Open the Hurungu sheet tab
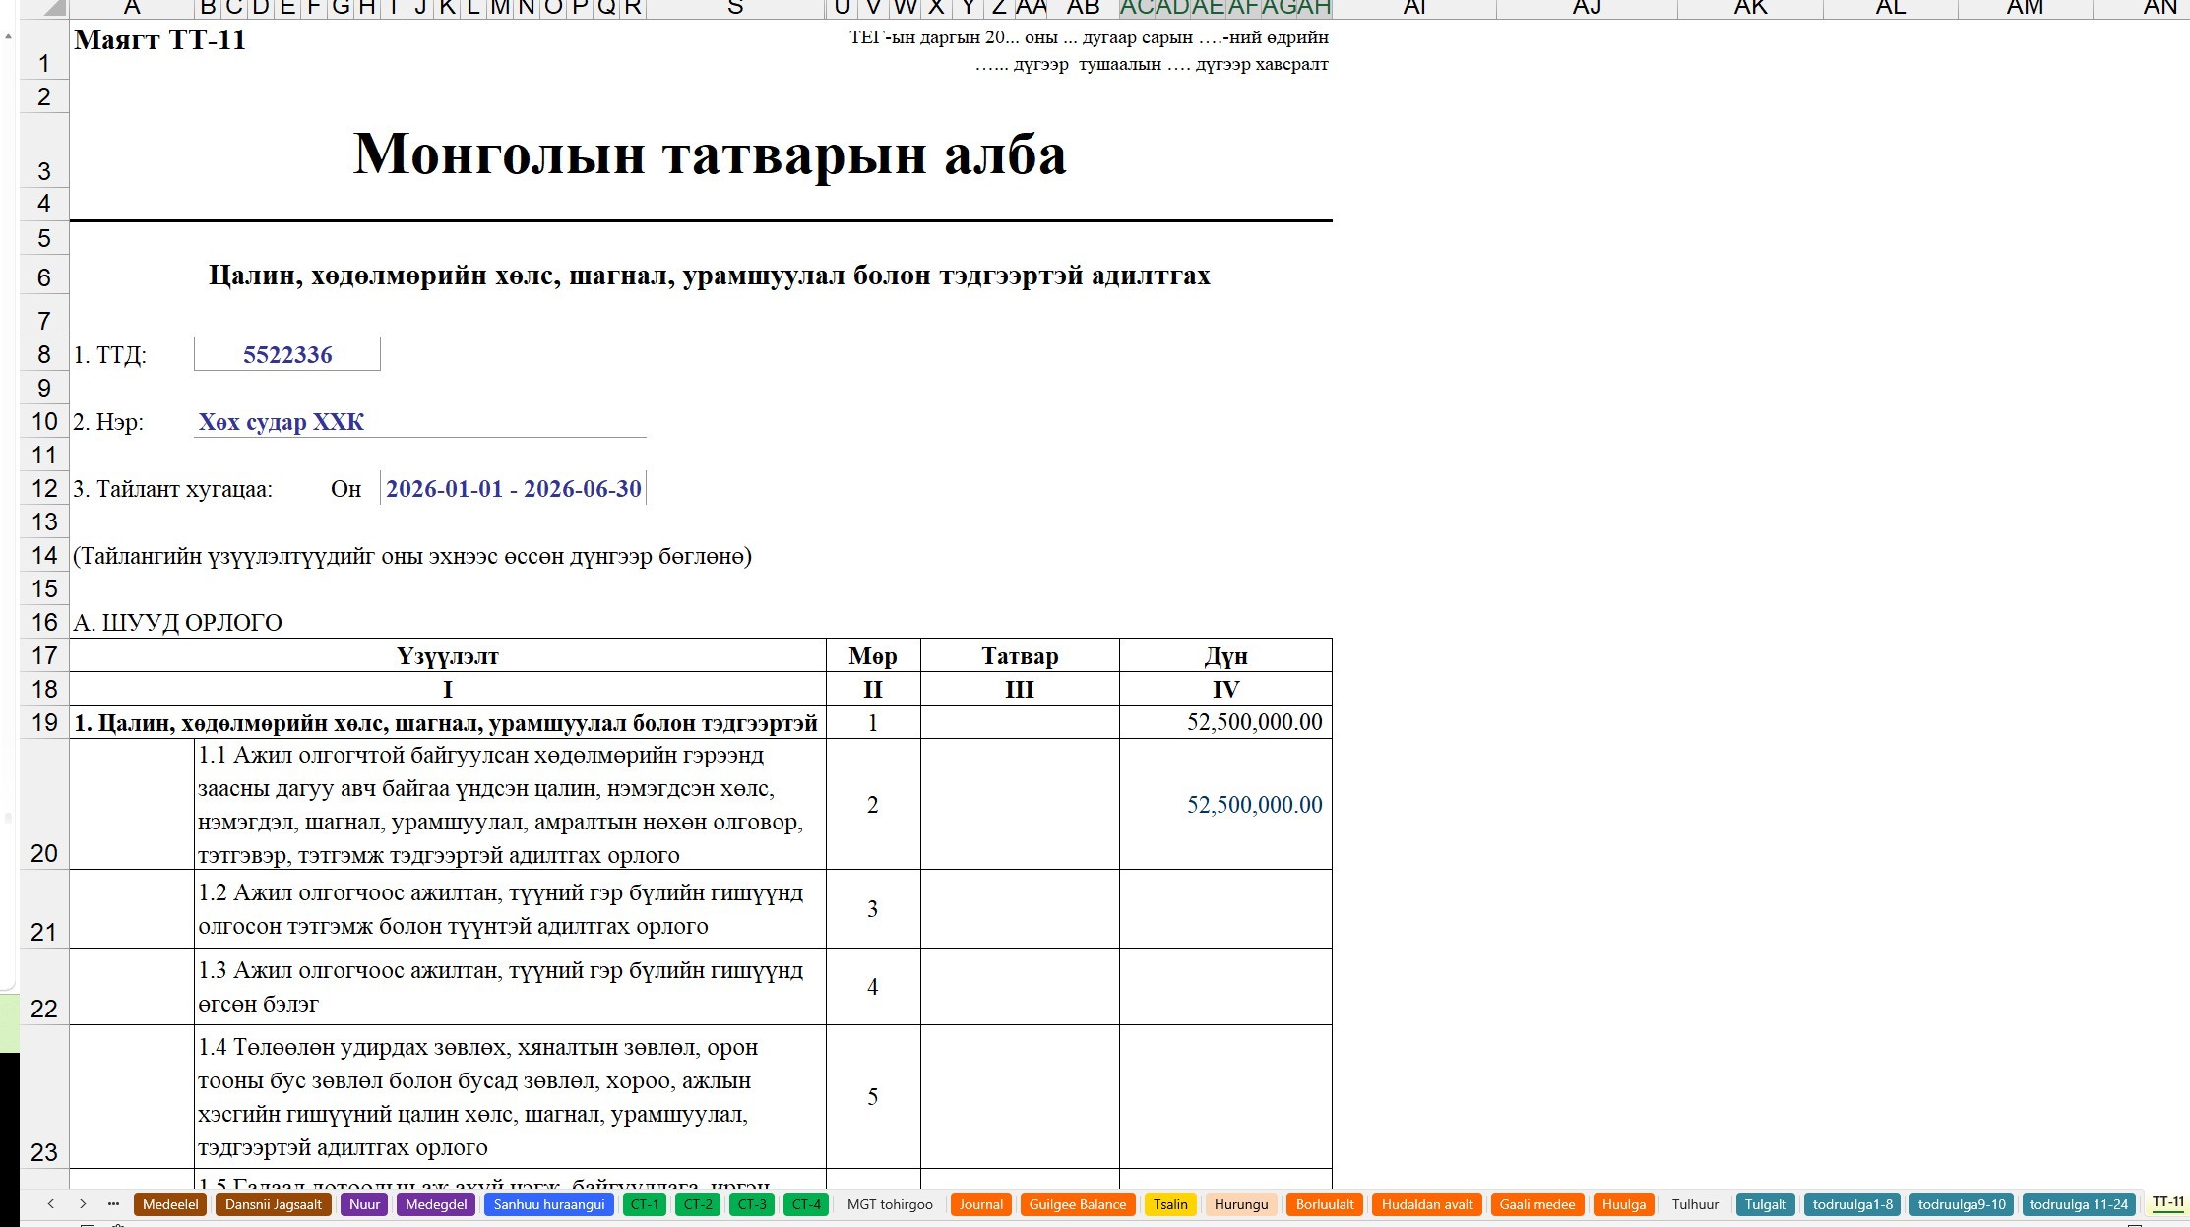 click(x=1241, y=1204)
